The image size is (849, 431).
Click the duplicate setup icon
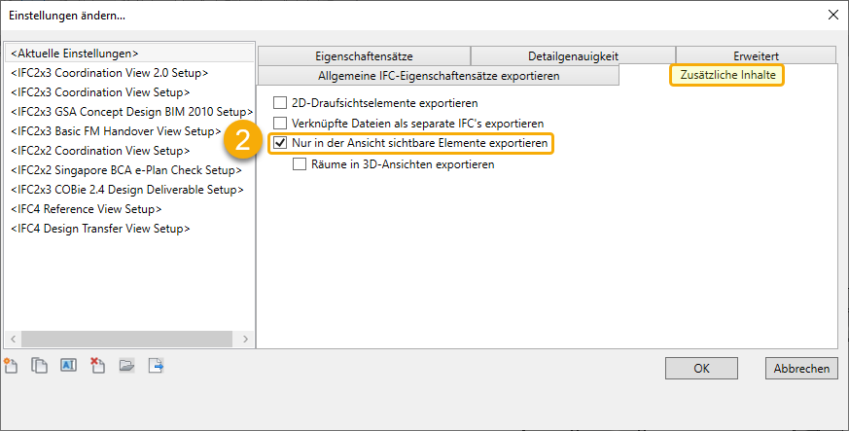point(39,366)
